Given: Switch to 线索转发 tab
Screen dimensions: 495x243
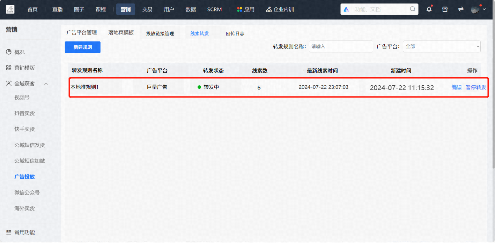Looking at the screenshot, I should 199,33.
